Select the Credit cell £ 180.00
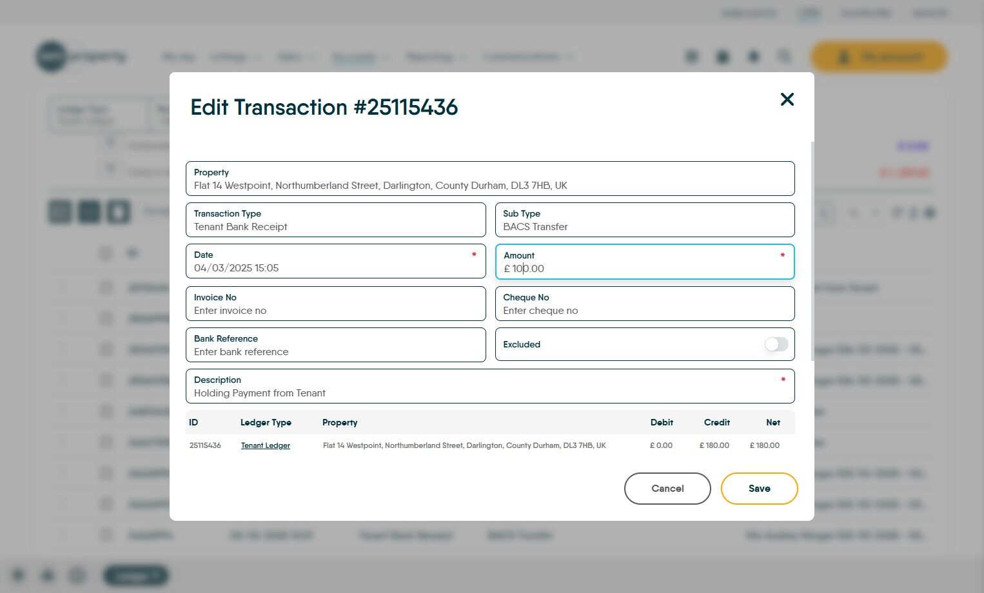This screenshot has width=984, height=593. coord(714,445)
